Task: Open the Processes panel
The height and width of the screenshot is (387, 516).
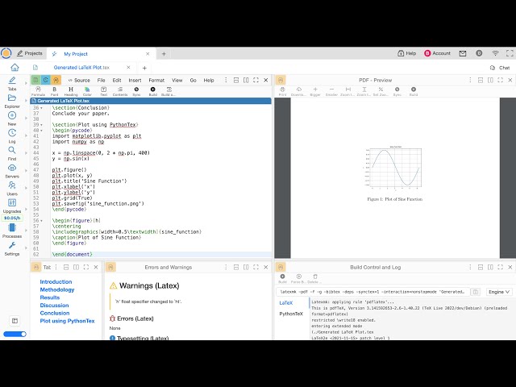Action: point(12,231)
